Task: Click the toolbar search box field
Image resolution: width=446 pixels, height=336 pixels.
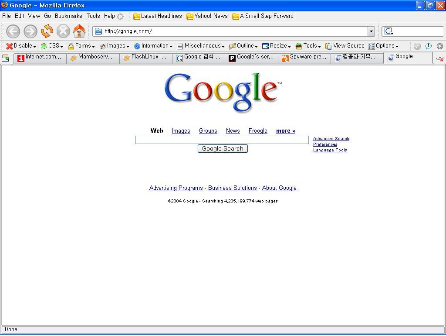Action: (413, 31)
